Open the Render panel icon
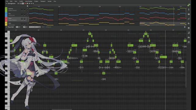This screenshot has width=196, height=110. (189, 33)
